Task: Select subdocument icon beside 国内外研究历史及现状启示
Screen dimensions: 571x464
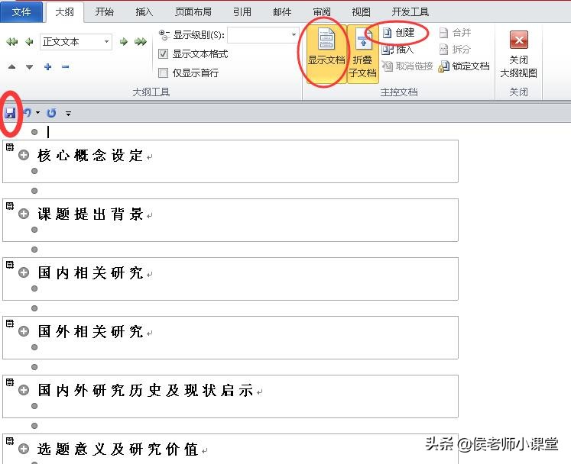Action: point(10,382)
